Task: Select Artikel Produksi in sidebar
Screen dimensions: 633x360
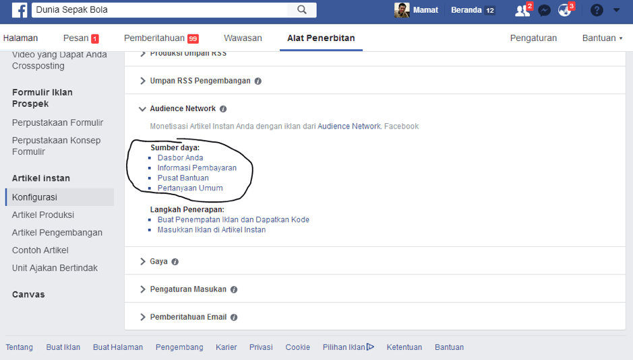Action: [x=43, y=215]
